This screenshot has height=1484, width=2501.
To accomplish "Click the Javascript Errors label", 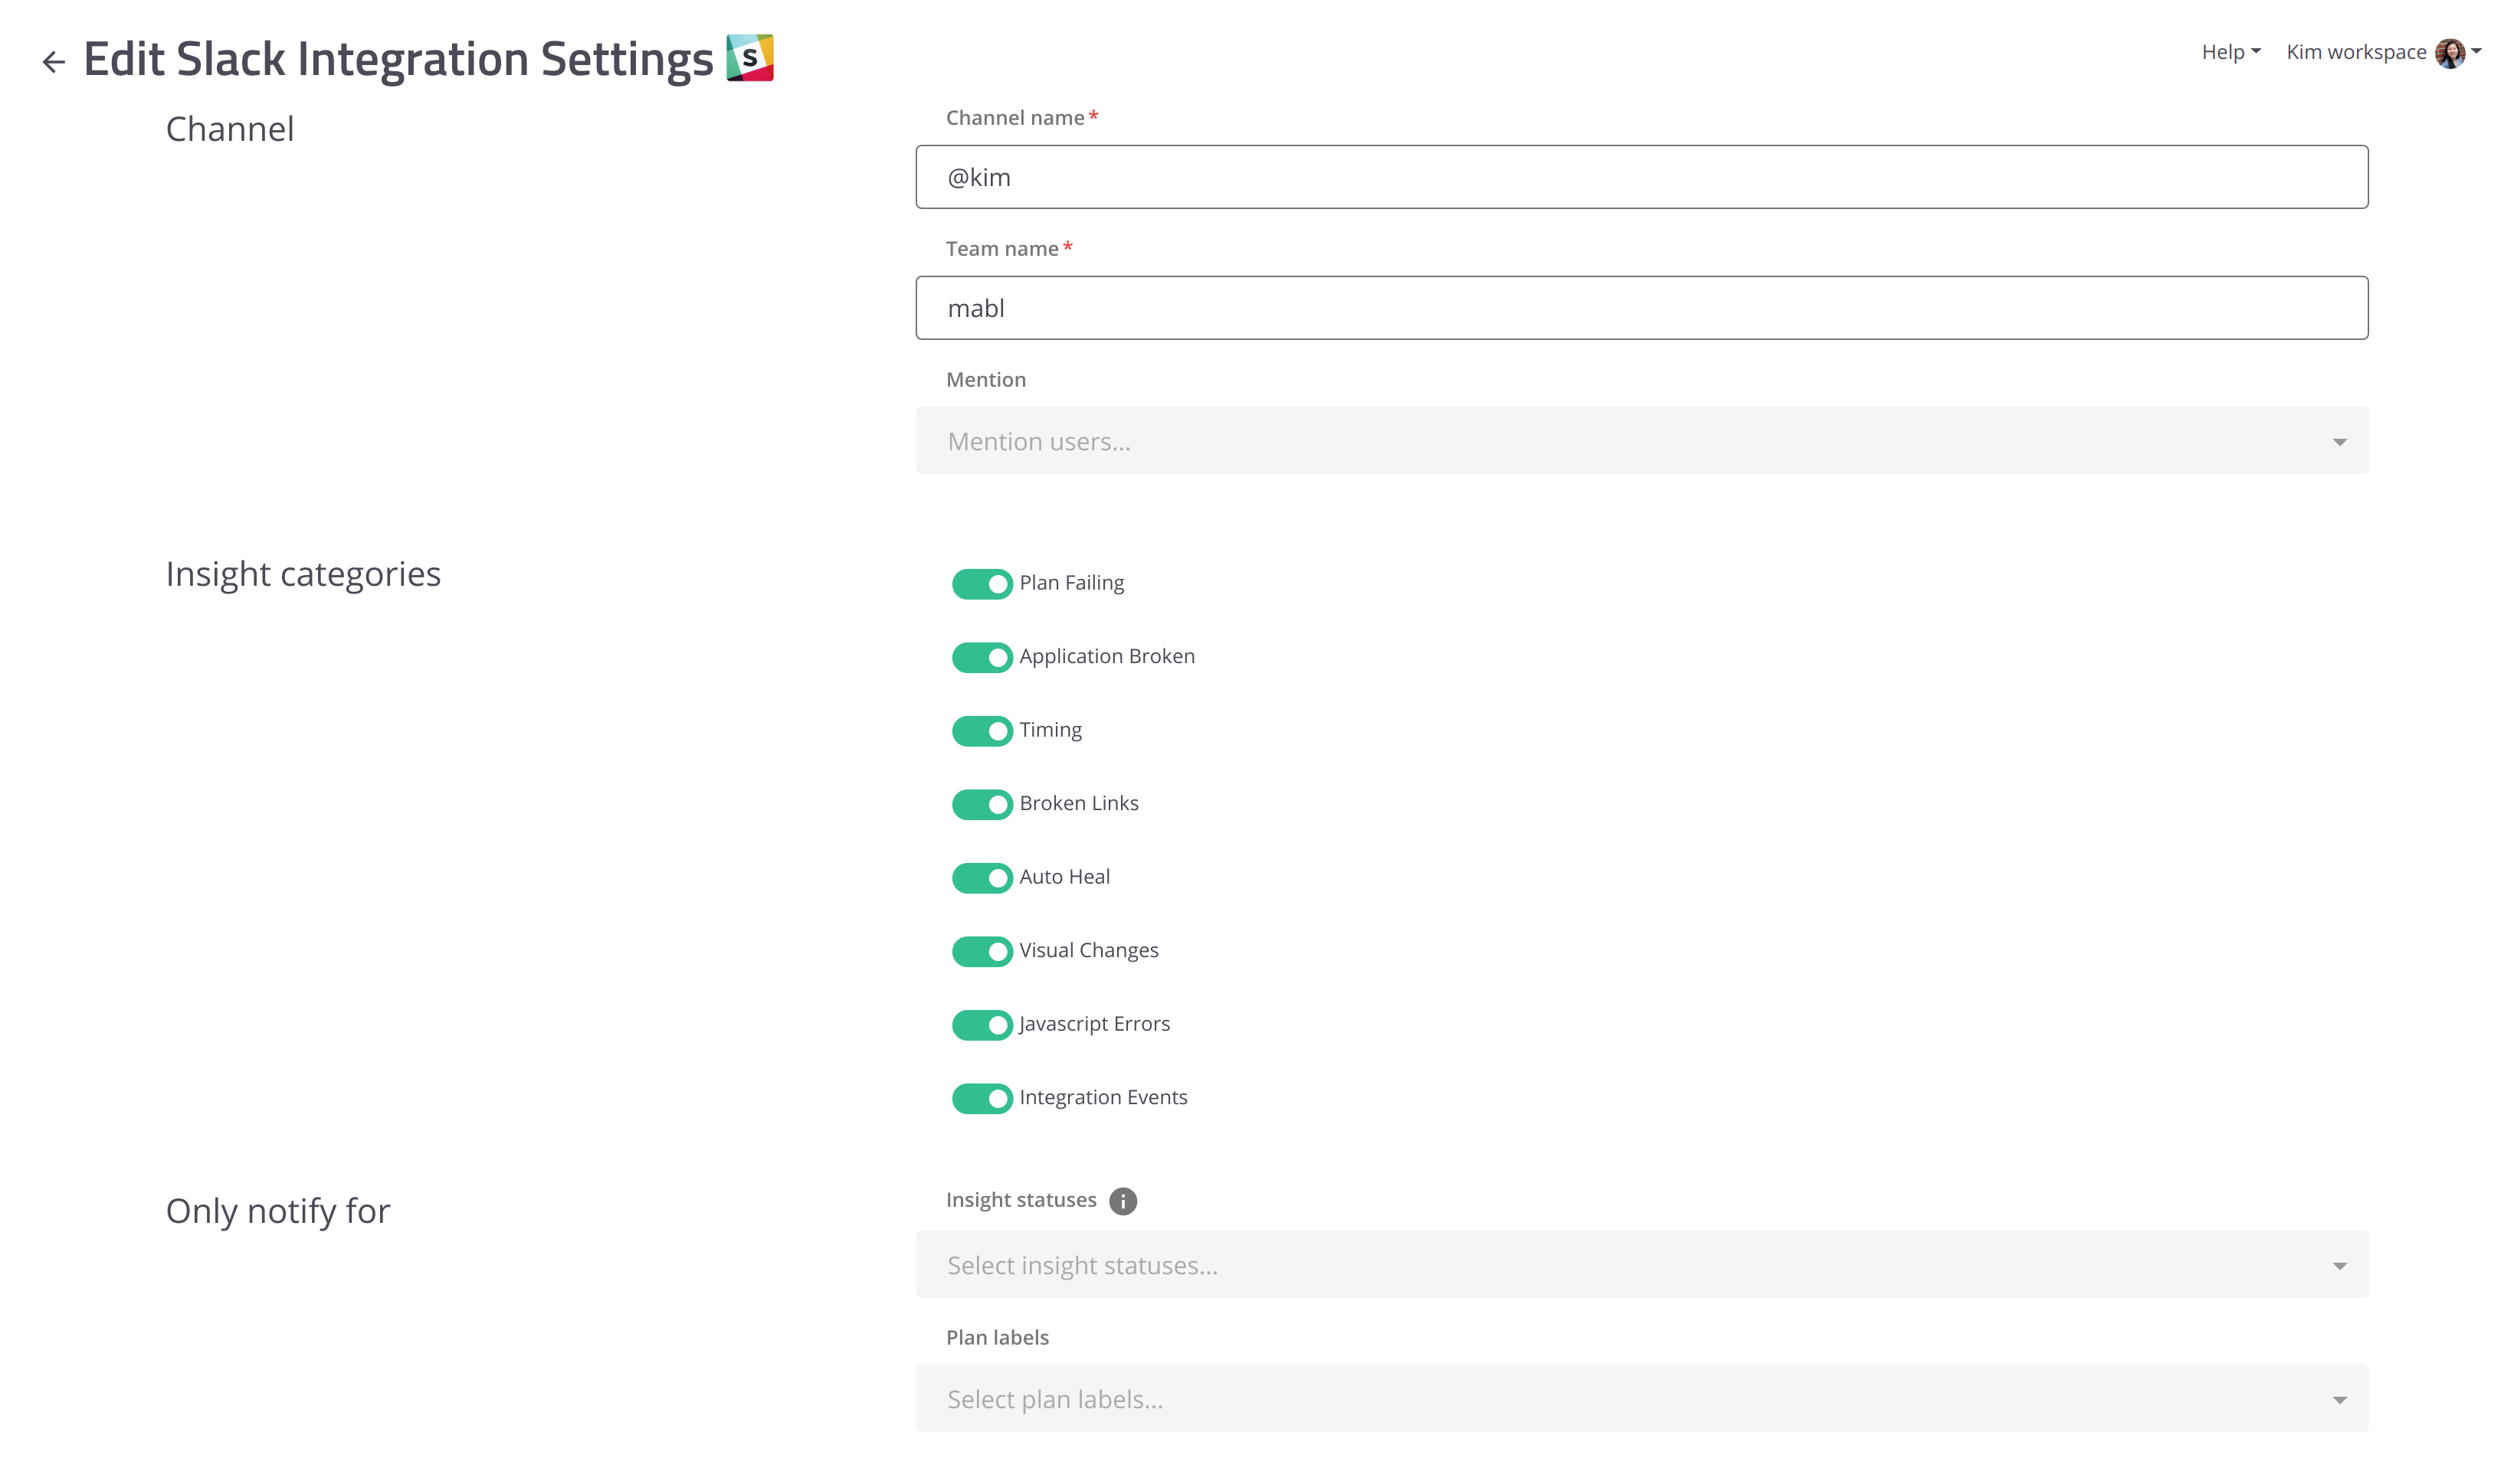I will pos(1094,1024).
